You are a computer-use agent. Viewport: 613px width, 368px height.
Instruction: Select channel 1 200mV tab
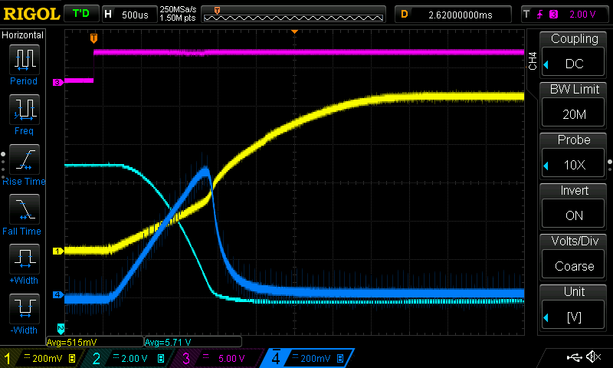click(x=41, y=358)
